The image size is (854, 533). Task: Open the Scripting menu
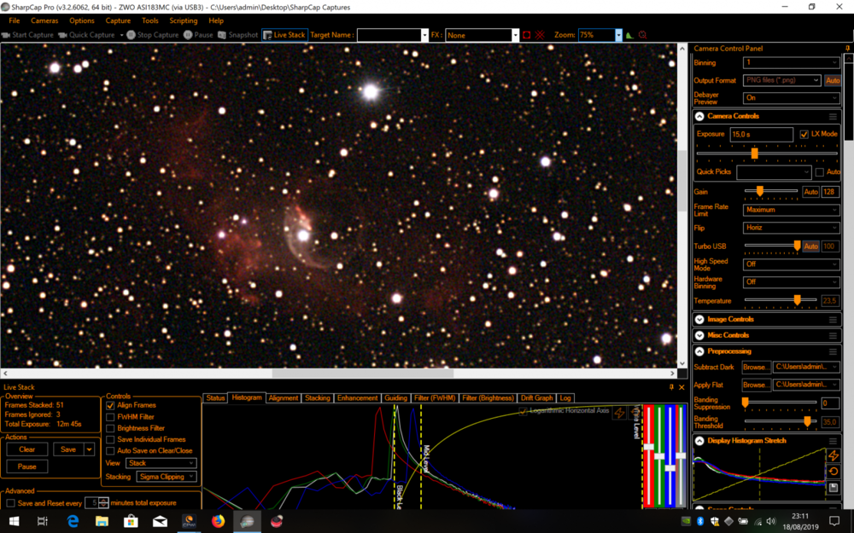point(183,20)
